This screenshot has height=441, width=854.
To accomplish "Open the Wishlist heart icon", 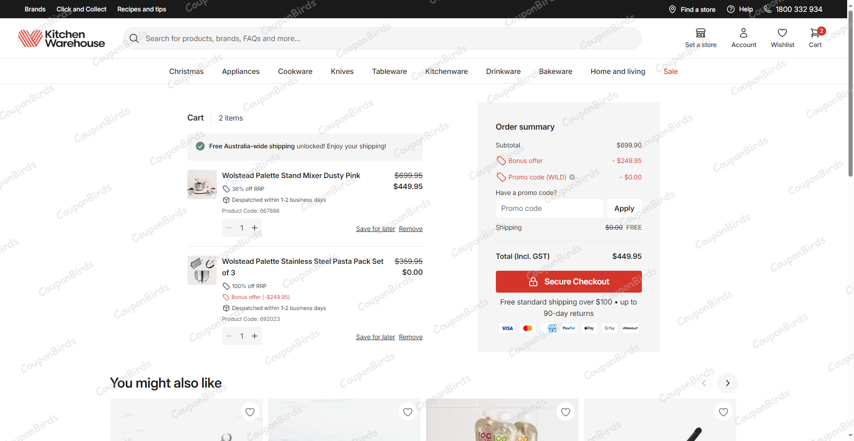I will pyautogui.click(x=782, y=33).
